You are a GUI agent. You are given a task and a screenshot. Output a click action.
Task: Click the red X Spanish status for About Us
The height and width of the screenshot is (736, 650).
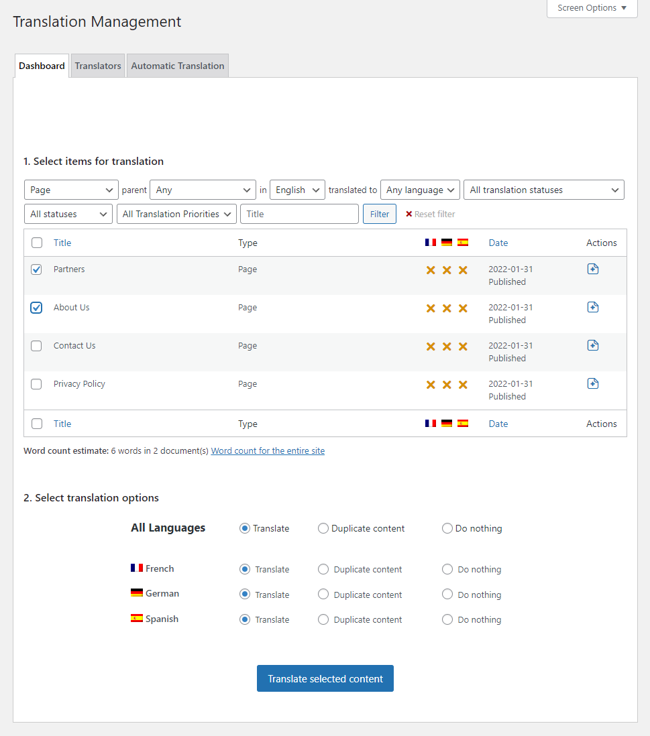[462, 308]
